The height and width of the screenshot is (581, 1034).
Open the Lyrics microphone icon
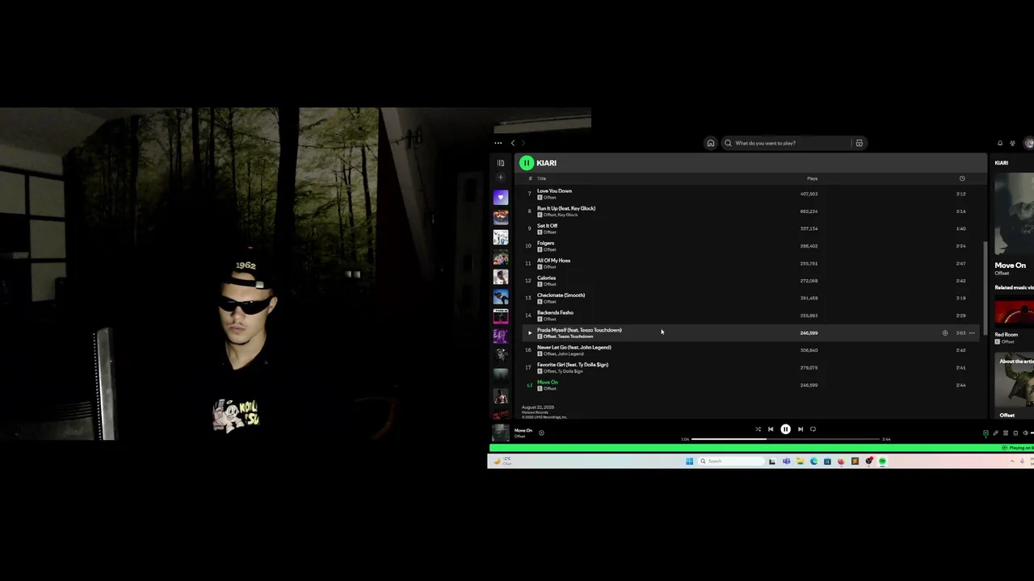995,433
